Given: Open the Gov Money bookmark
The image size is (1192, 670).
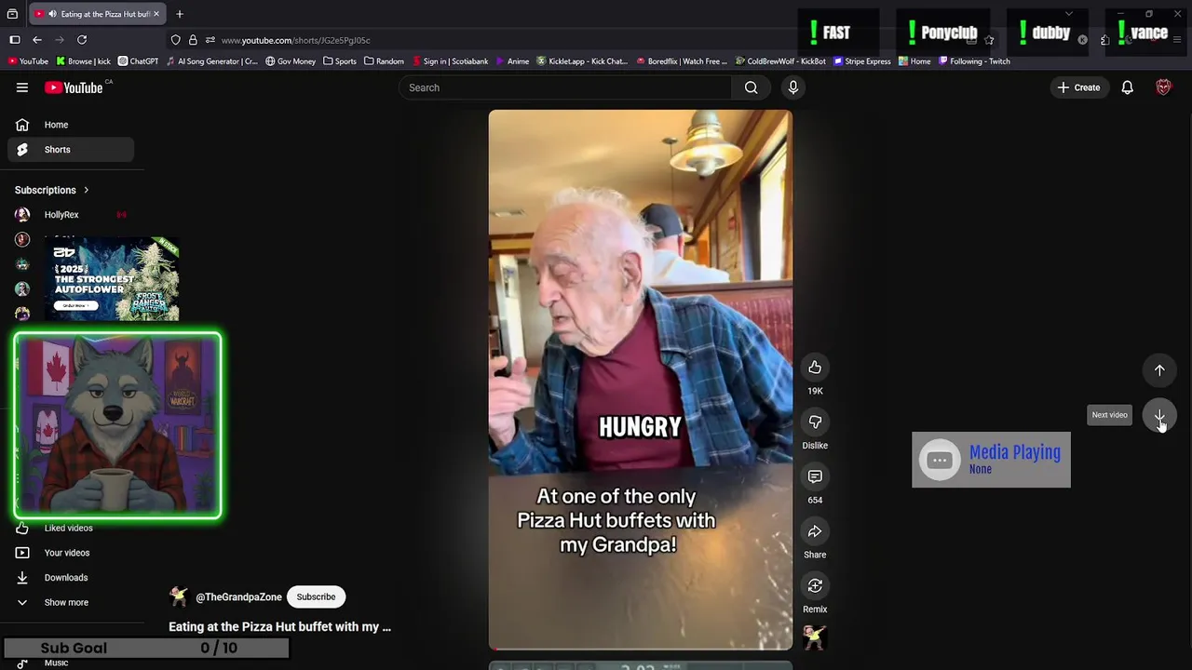Looking at the screenshot, I should pos(291,61).
